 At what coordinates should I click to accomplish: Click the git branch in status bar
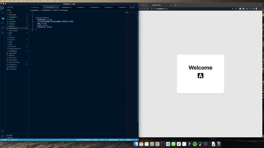click(x=5, y=140)
